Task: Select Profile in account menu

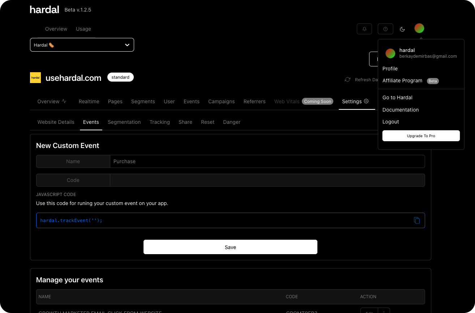Action: [x=390, y=69]
